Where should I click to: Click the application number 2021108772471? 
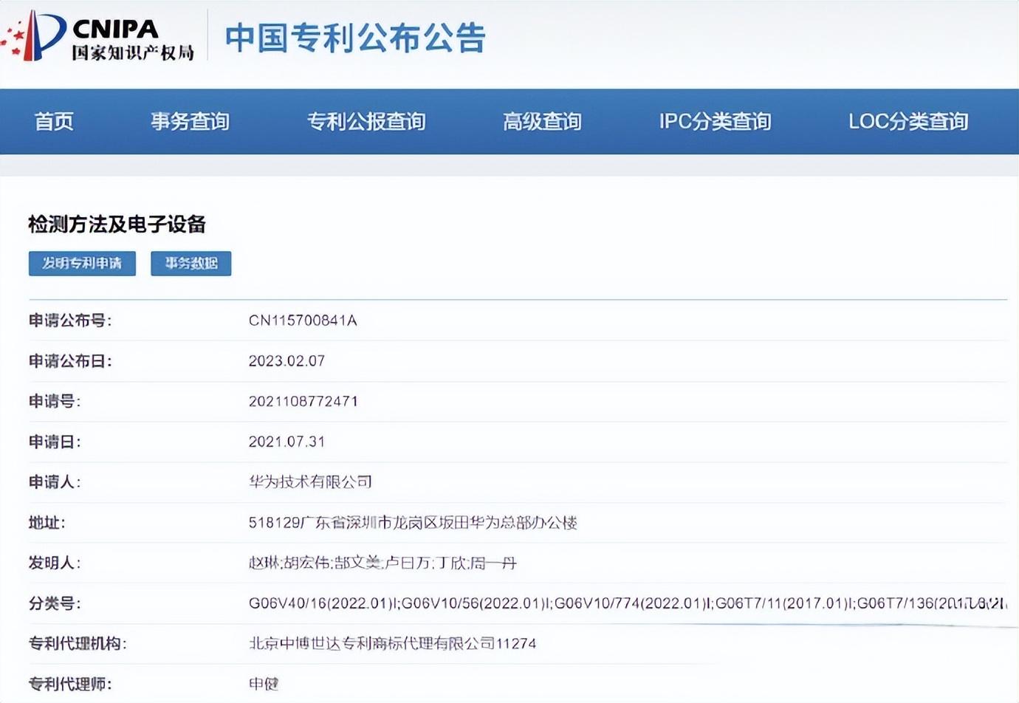303,401
